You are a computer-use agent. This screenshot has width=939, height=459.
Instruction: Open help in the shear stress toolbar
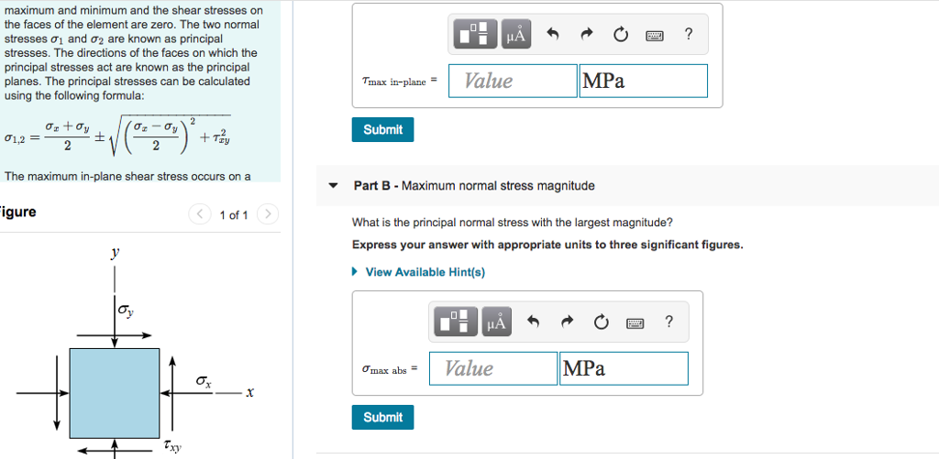[x=689, y=34]
